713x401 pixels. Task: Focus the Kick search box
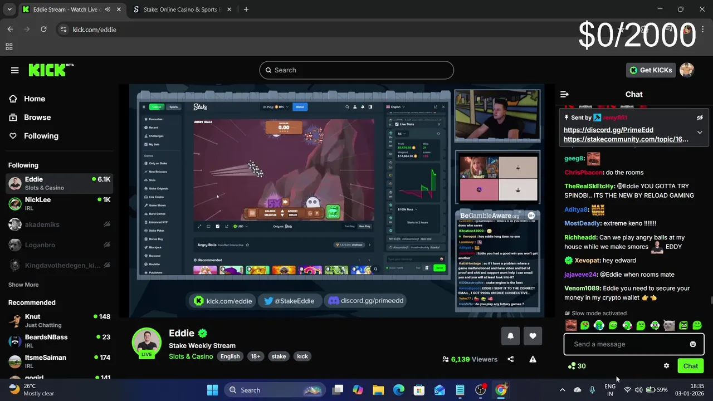[x=356, y=70]
